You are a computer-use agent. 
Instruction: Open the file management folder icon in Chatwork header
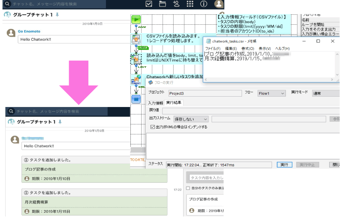pos(162,4)
